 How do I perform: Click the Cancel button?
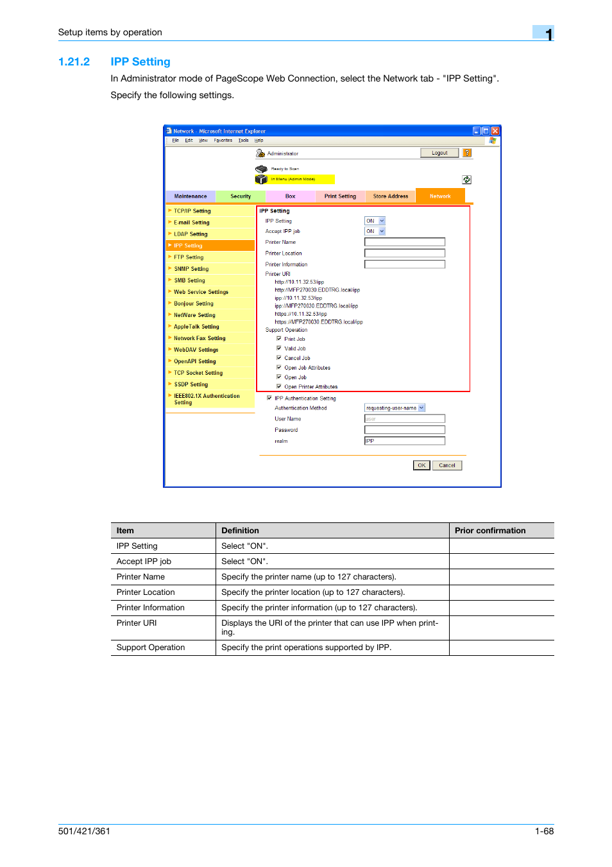click(x=447, y=465)
